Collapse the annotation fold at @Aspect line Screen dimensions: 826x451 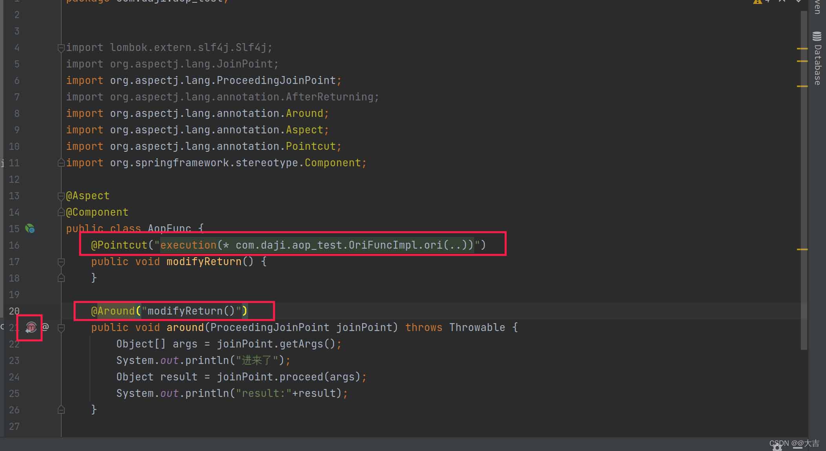pyautogui.click(x=61, y=196)
